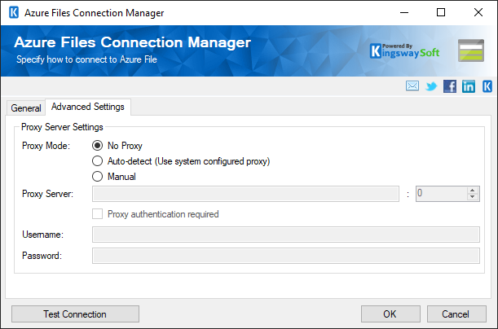Confirm with the OK button
Screen dimensions: 498x329
(390, 314)
